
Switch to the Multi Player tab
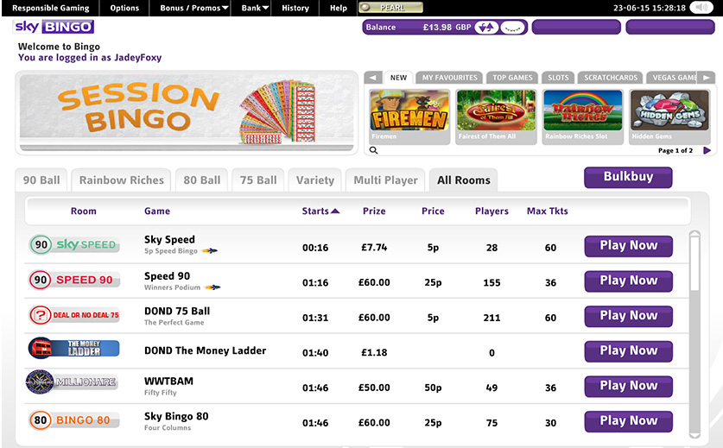(x=385, y=180)
